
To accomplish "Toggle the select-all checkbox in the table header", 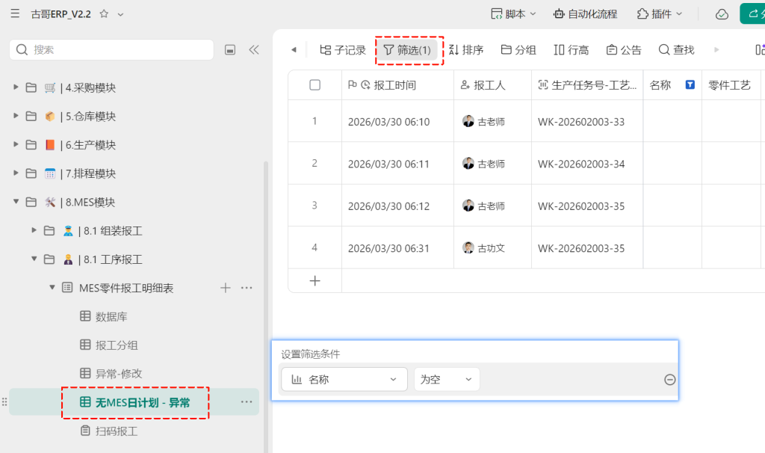I will coord(315,85).
